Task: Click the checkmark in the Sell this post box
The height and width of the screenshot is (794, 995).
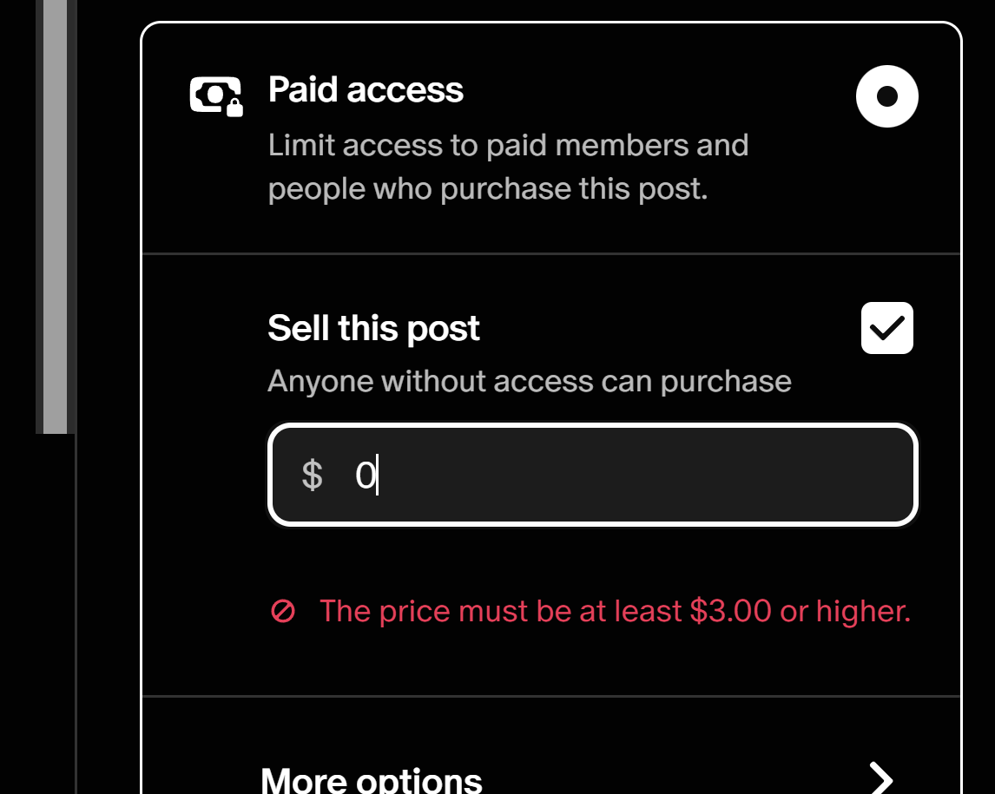Action: (887, 328)
